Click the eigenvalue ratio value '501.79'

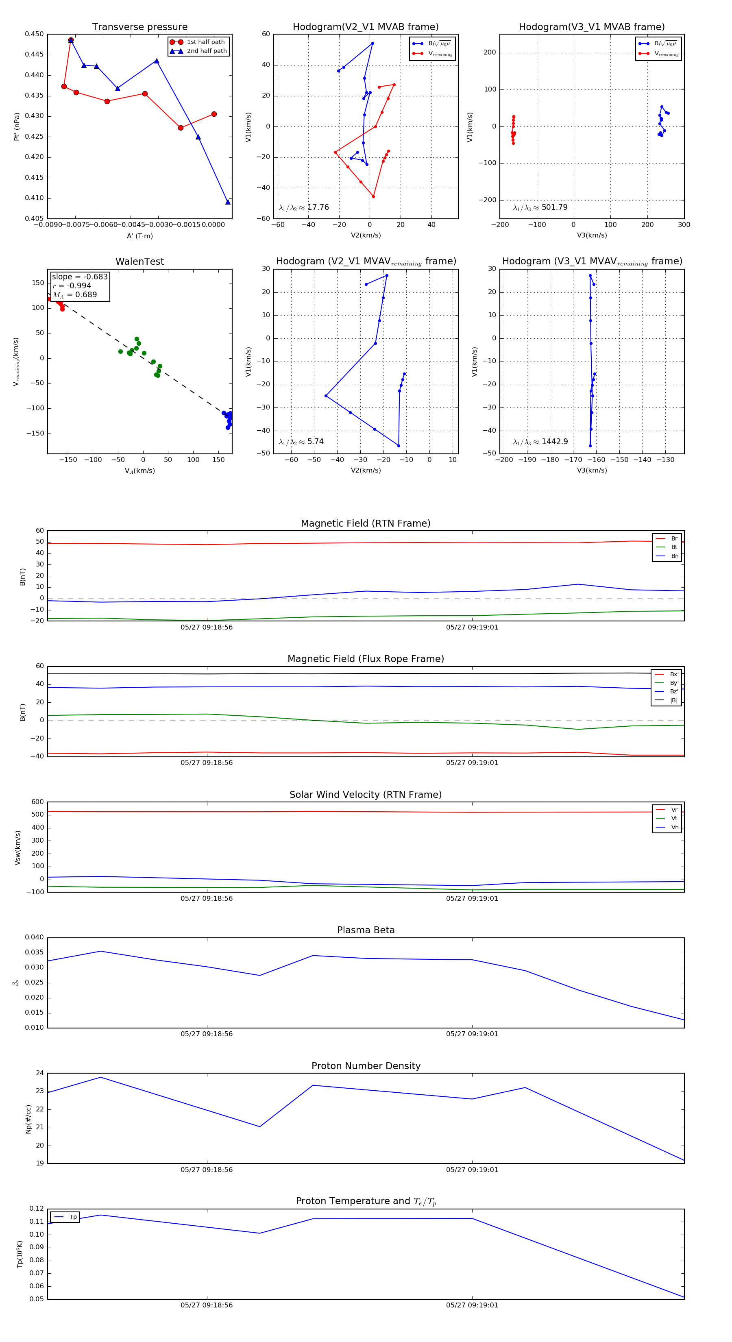tap(554, 207)
